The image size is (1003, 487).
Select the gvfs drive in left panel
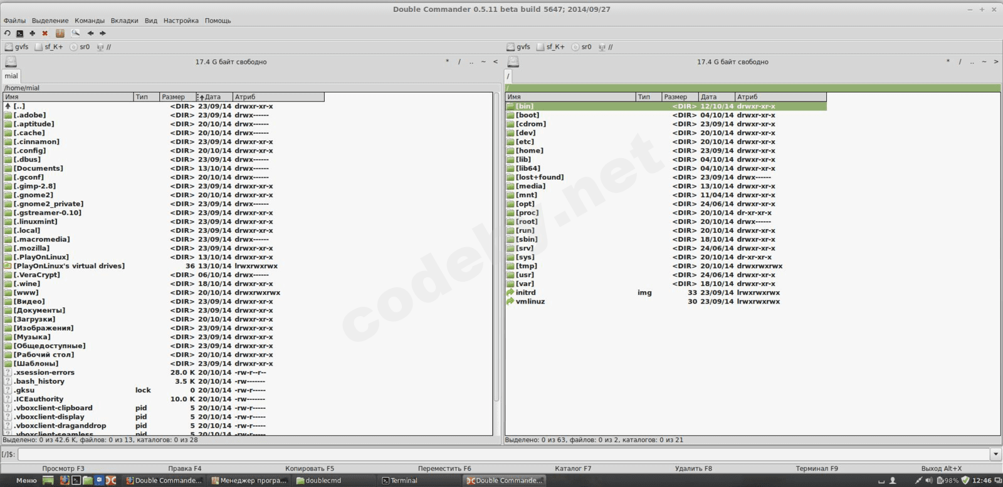[x=17, y=47]
